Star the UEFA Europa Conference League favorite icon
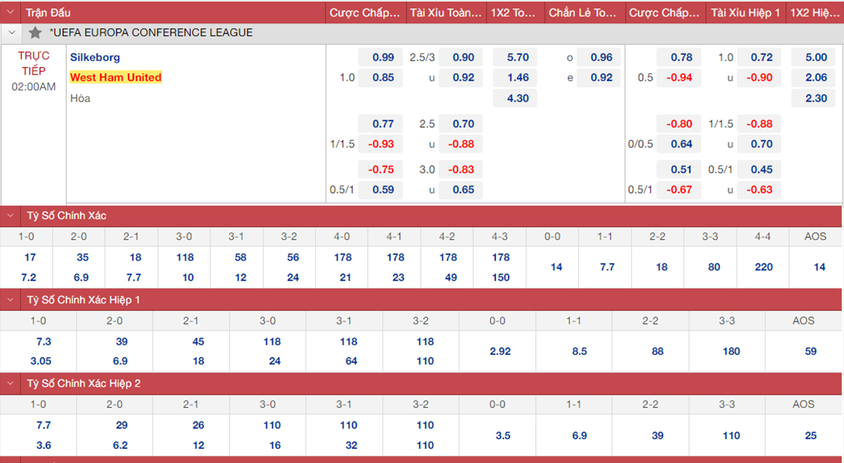Image resolution: width=844 pixels, height=463 pixels. click(35, 33)
